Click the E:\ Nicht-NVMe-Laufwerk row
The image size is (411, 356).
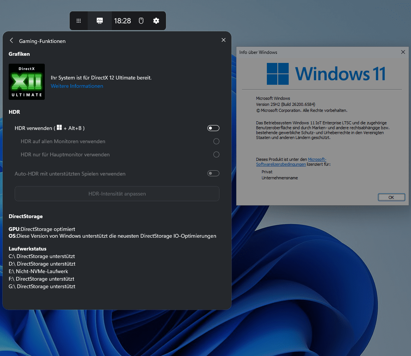(x=38, y=272)
